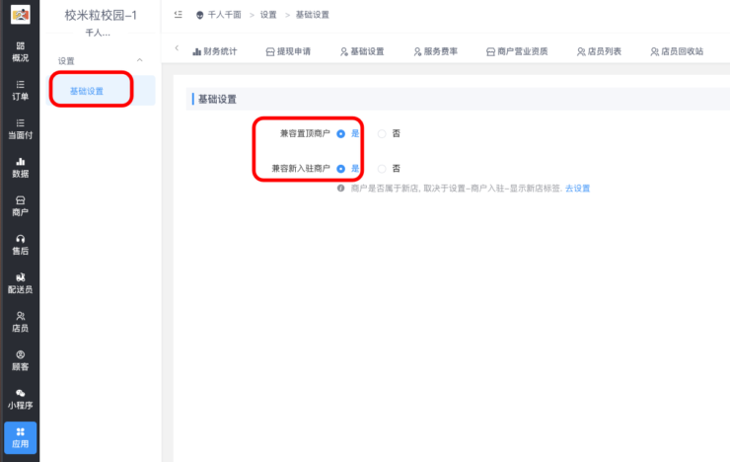Open the 当面付 sidebar icon
This screenshot has width=730, height=462.
[x=20, y=129]
